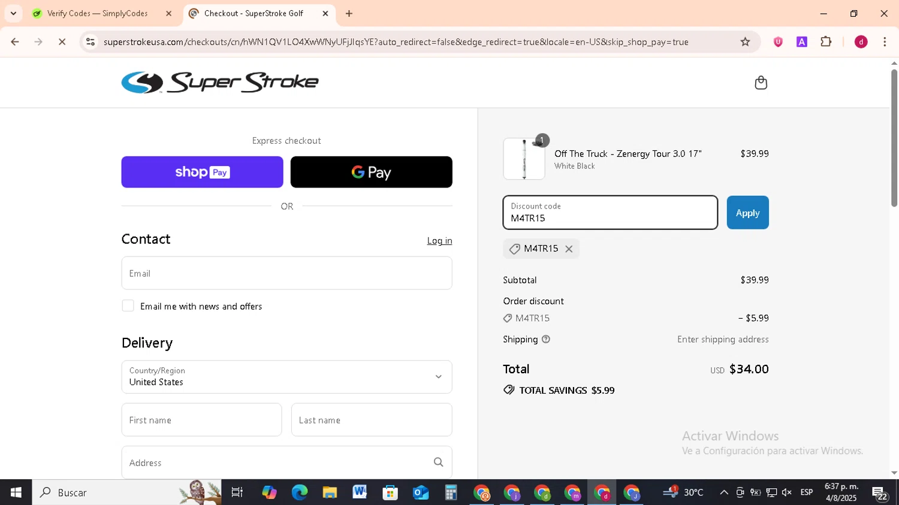Bookmark this page with the star icon

745,42
